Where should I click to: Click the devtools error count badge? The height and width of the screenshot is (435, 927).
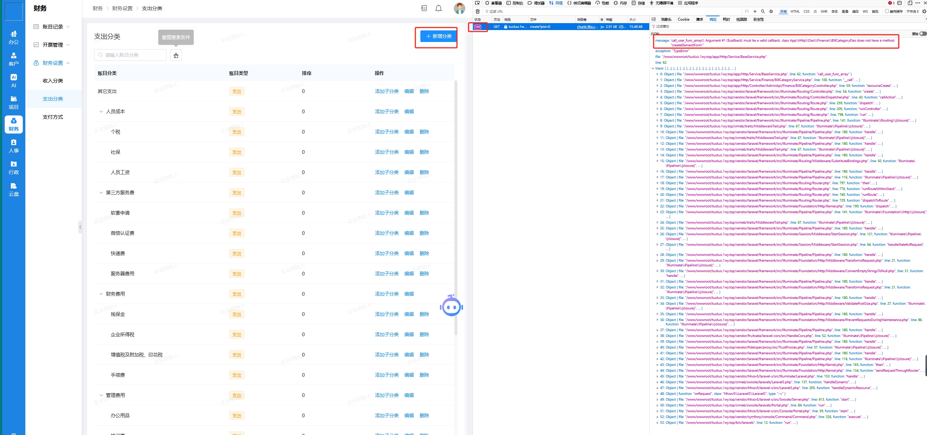[891, 3]
